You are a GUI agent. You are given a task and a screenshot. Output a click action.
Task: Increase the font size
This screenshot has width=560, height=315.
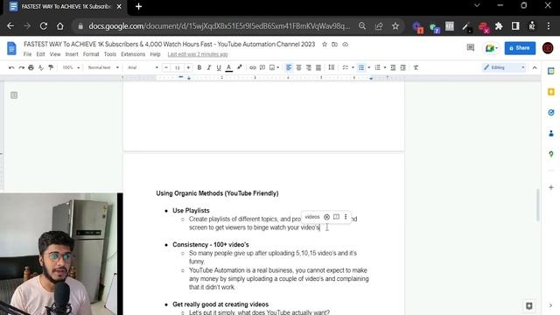pos(188,67)
